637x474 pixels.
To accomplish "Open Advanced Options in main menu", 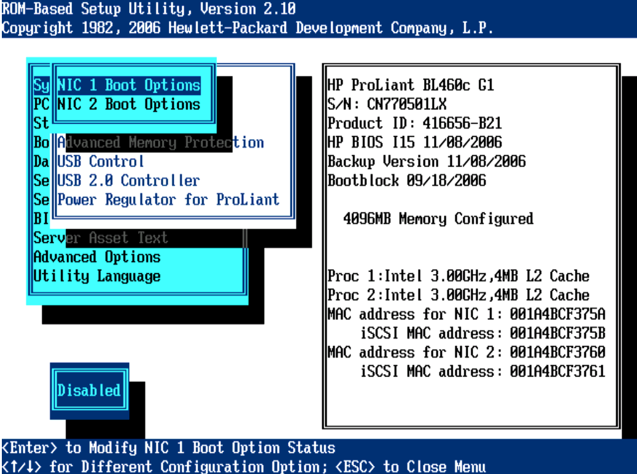I will point(97,257).
